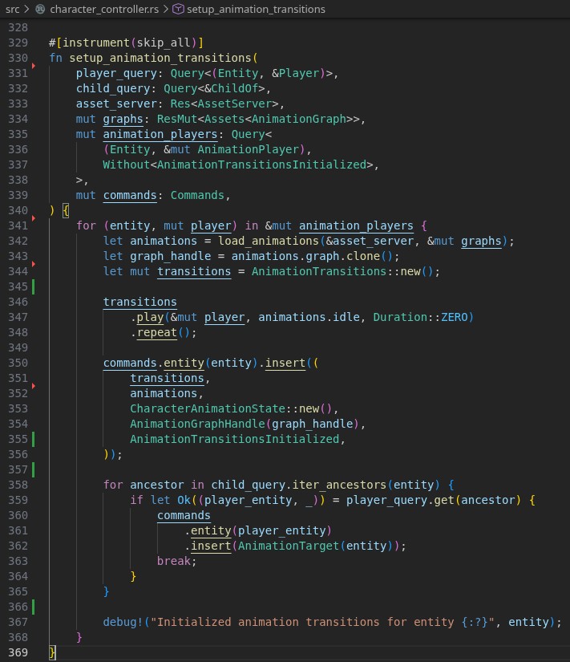This screenshot has height=662, width=570.
Task: Click skip_all inside the instrument attribute
Action: 164,43
